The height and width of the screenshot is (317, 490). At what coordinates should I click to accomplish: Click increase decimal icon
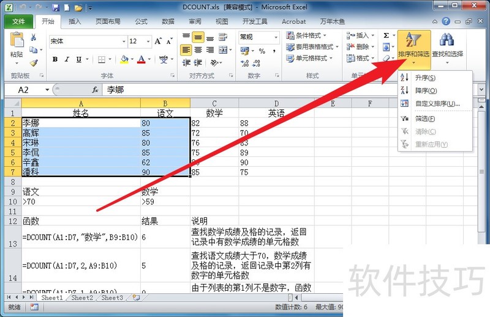pos(244,64)
